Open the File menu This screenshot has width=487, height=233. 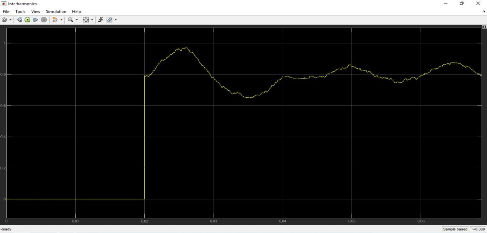click(x=6, y=12)
